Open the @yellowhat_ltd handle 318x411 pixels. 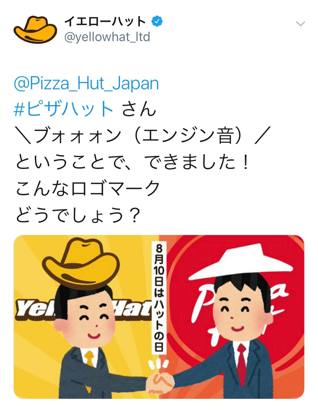[107, 37]
